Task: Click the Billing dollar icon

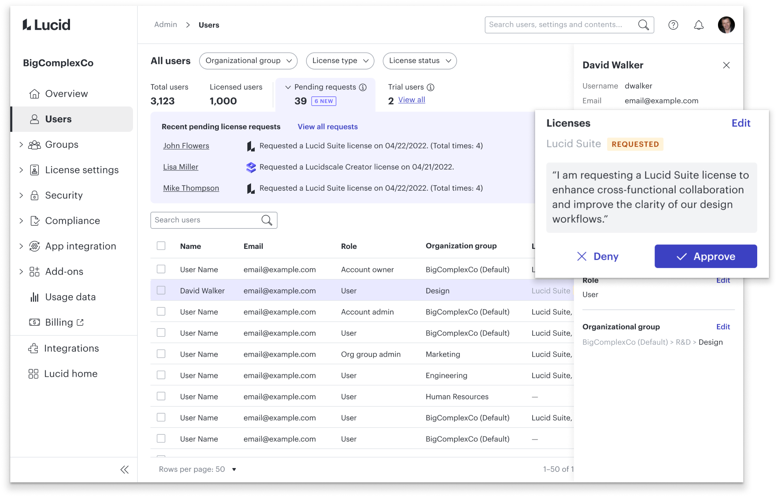Action: (x=34, y=322)
